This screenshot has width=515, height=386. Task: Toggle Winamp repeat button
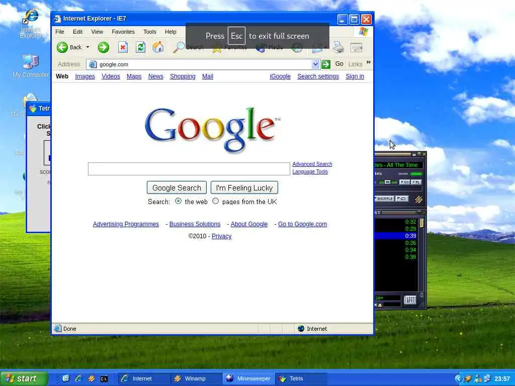402,199
